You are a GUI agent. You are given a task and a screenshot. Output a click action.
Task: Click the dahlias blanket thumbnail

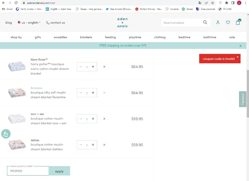(17, 145)
